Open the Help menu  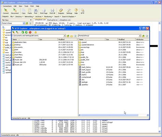pyautogui.click(x=38, y=6)
